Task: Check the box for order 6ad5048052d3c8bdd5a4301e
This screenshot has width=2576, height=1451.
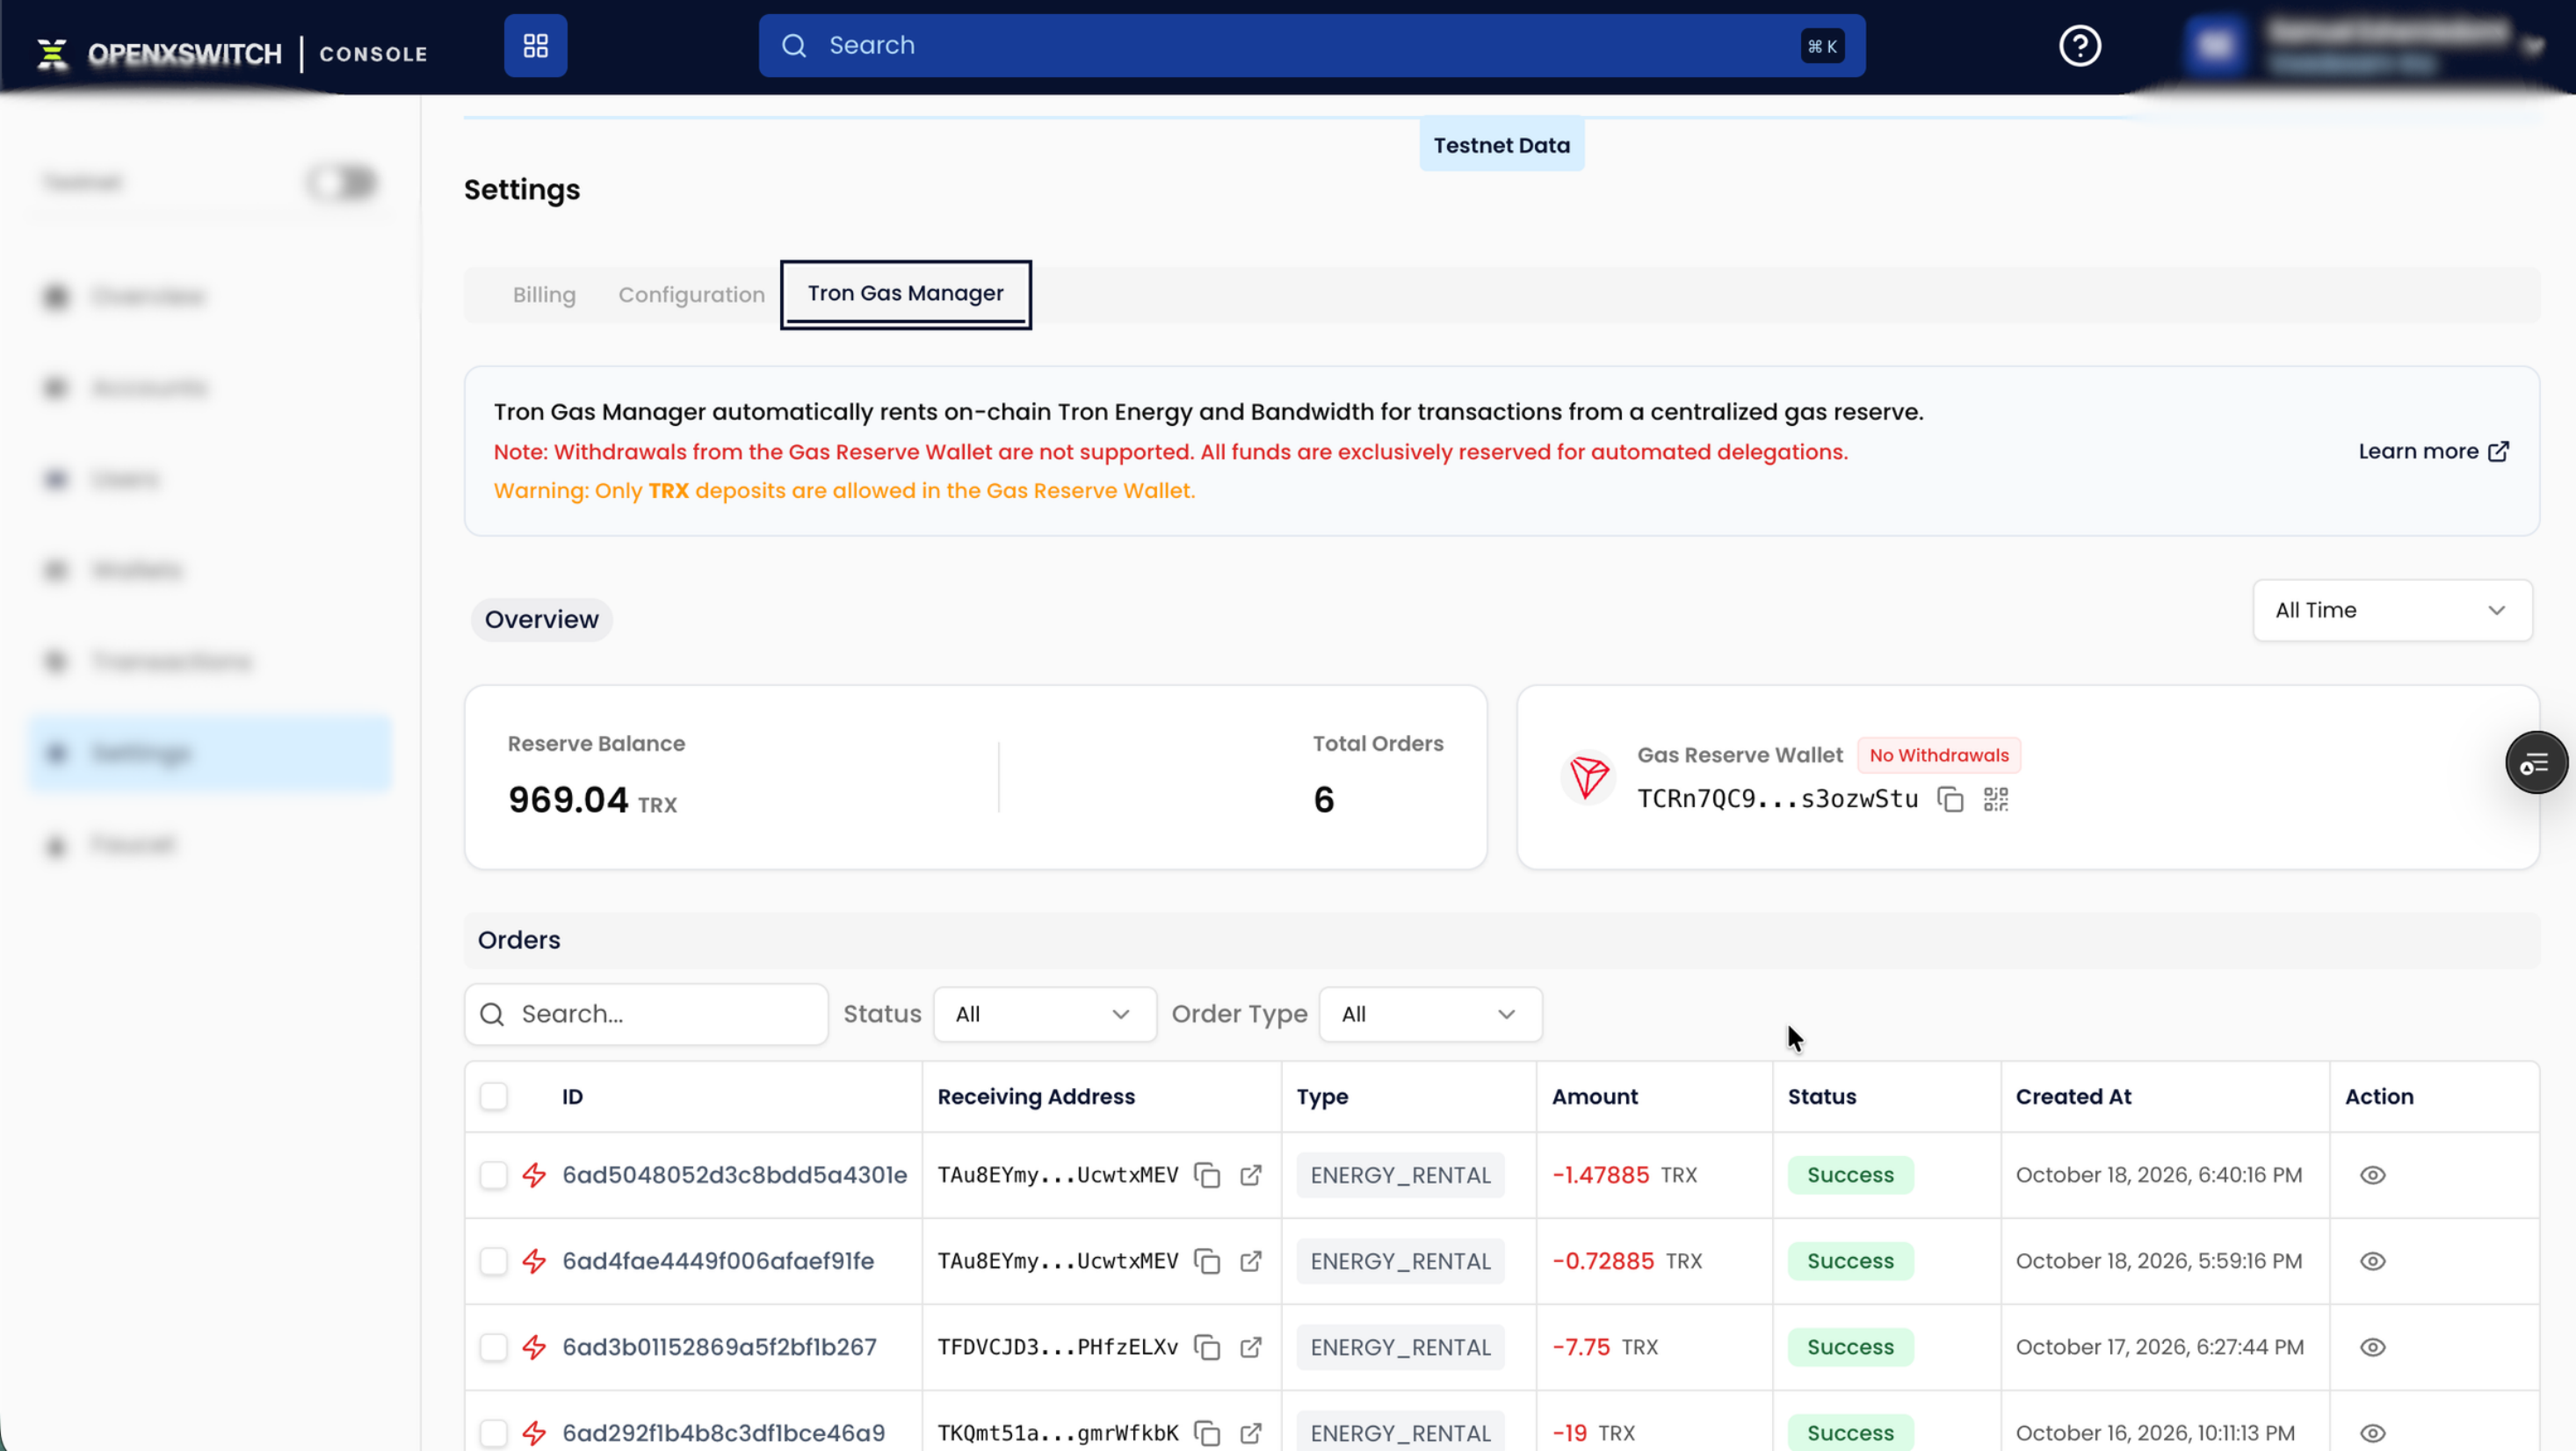Action: pos(493,1175)
